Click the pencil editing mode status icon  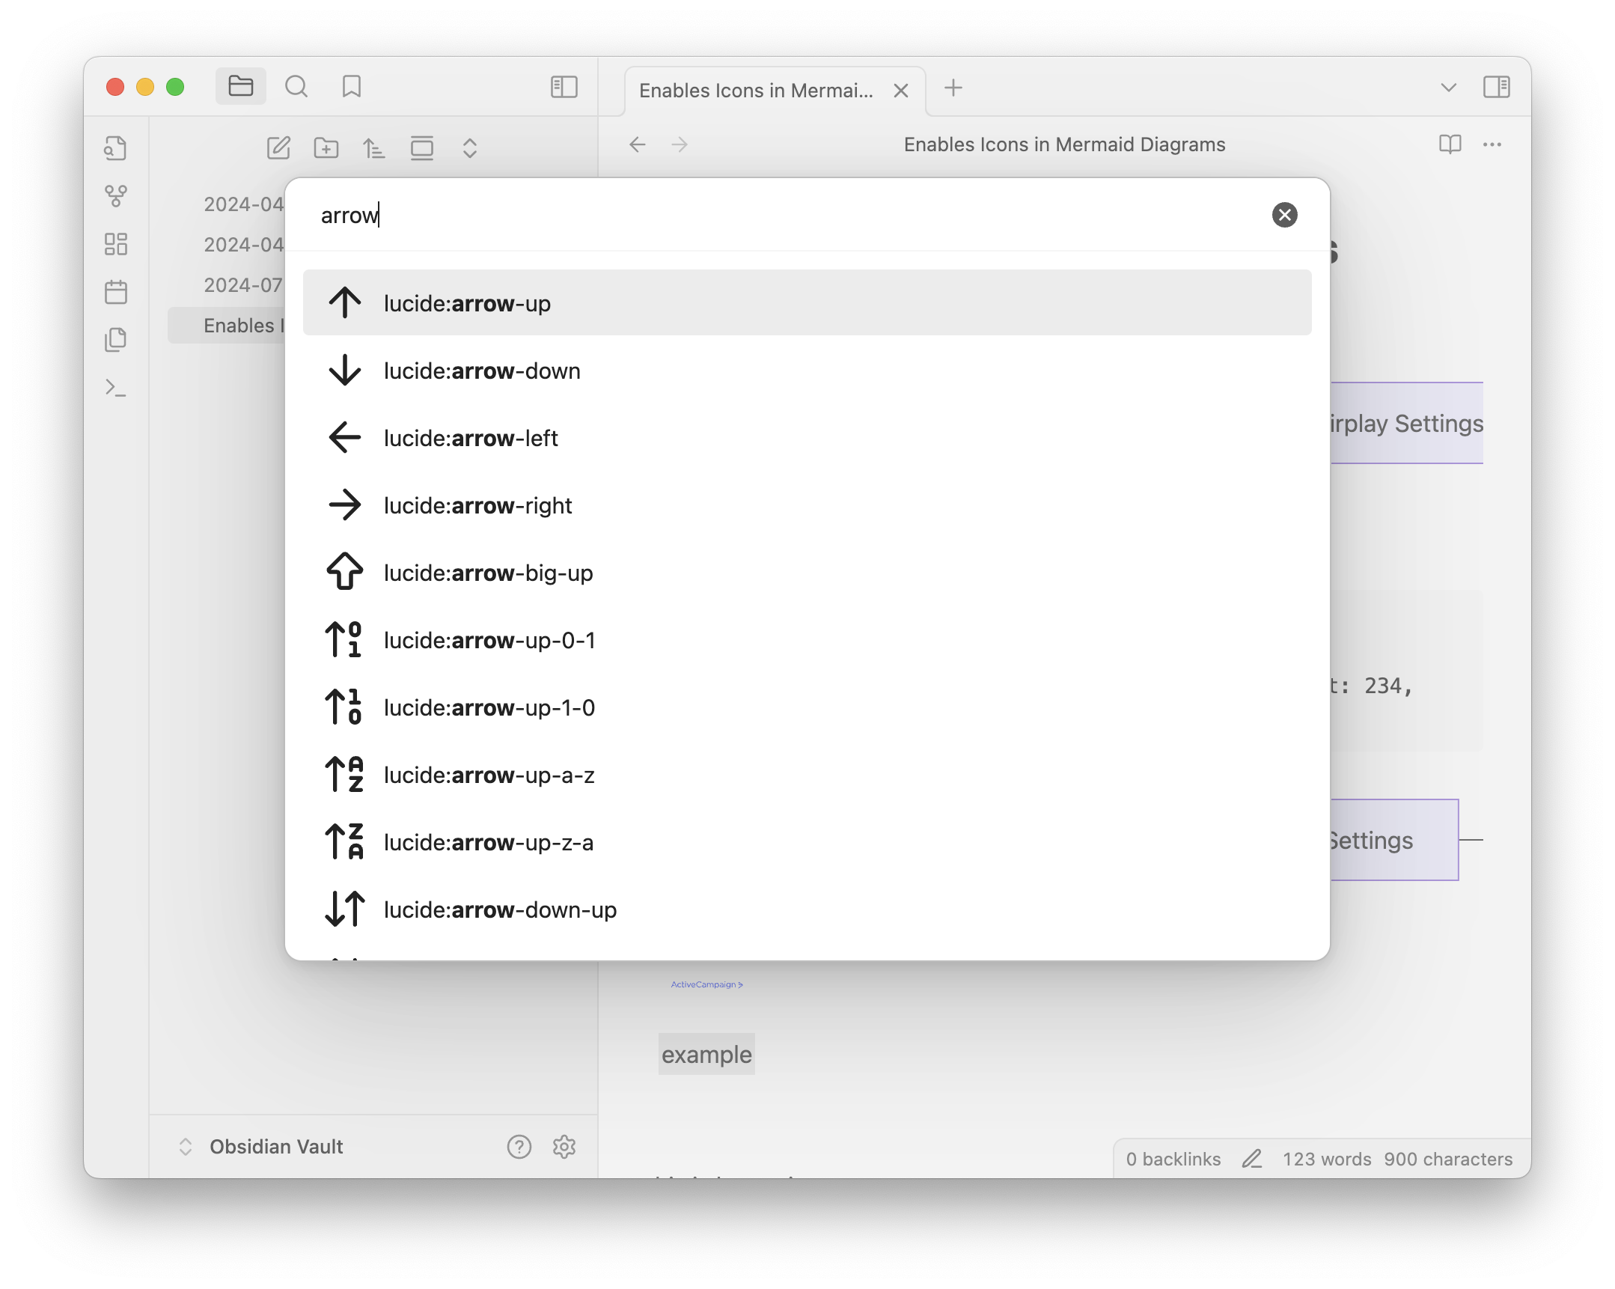pos(1252,1159)
